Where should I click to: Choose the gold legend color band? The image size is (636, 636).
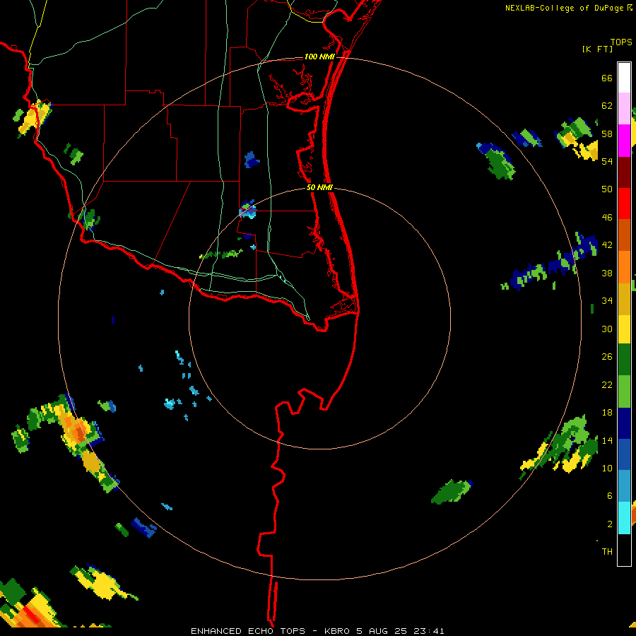click(624, 299)
